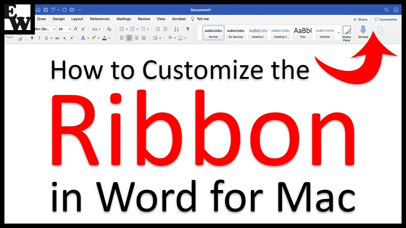Expand the underline style dropdown arrow
This screenshot has height=228, width=406.
(51, 38)
